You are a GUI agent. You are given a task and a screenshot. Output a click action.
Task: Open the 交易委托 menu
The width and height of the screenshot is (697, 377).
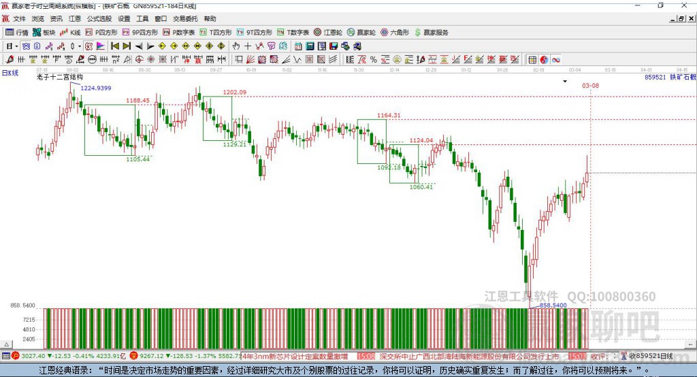click(x=185, y=18)
